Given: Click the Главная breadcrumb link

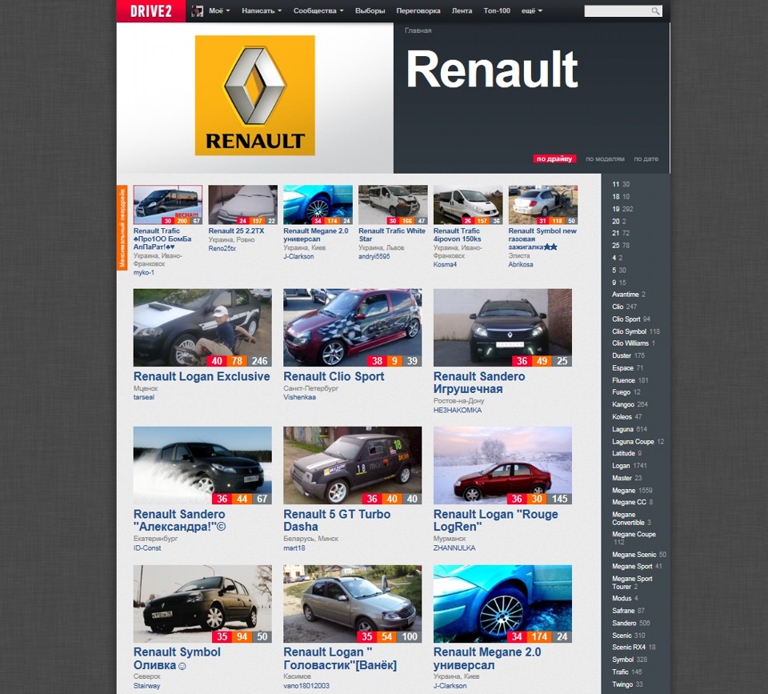Looking at the screenshot, I should [x=418, y=30].
